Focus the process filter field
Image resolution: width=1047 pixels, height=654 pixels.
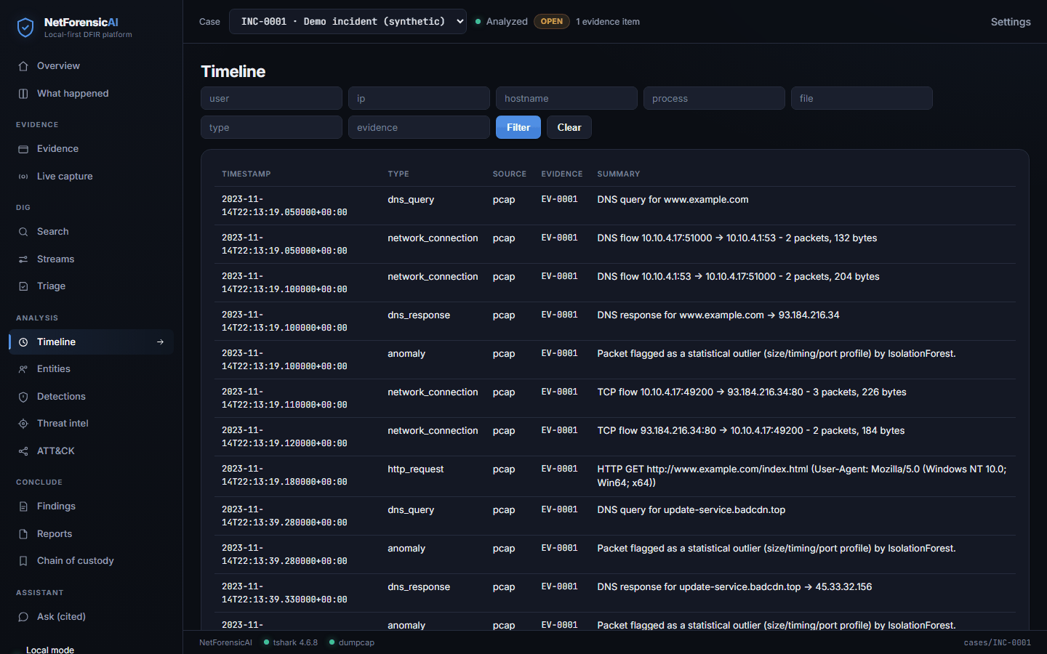pyautogui.click(x=714, y=98)
